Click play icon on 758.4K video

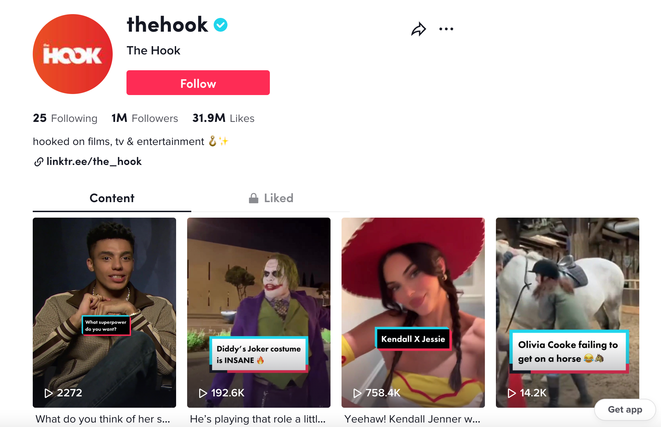coord(357,393)
